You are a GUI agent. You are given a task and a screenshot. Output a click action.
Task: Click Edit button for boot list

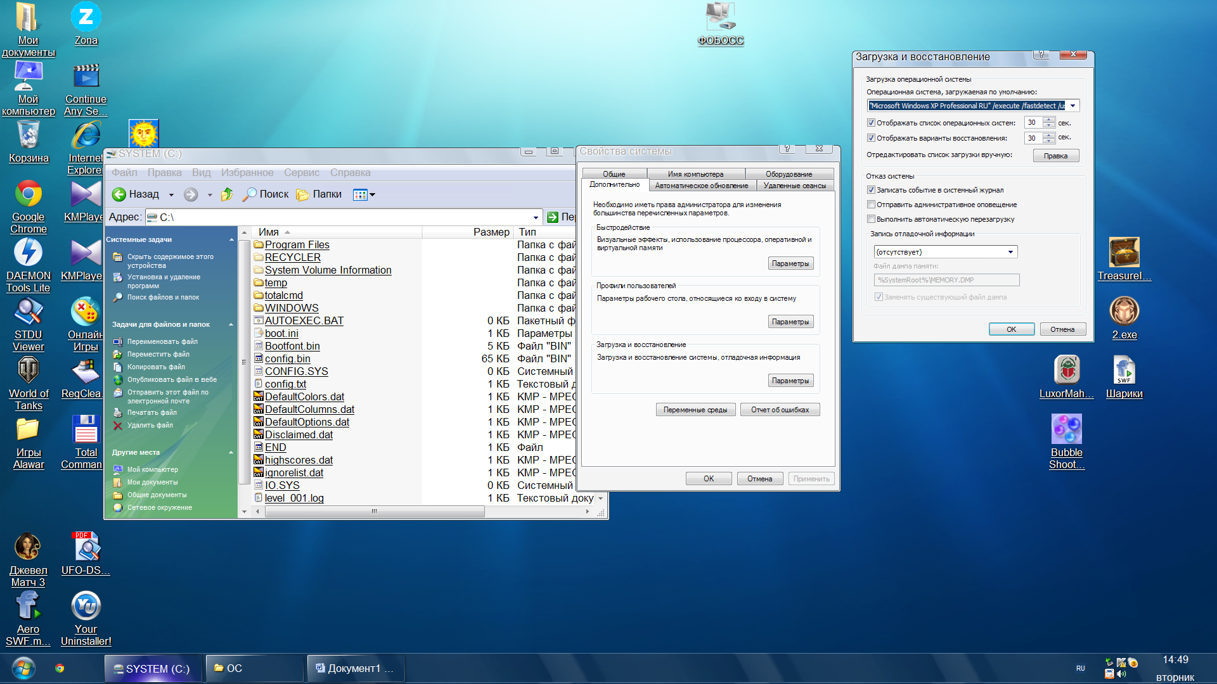(1055, 156)
